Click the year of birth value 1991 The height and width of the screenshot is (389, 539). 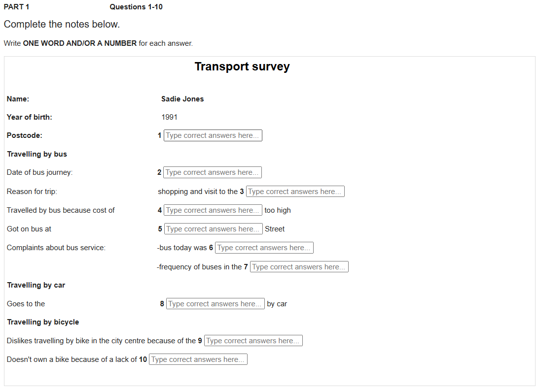point(169,117)
